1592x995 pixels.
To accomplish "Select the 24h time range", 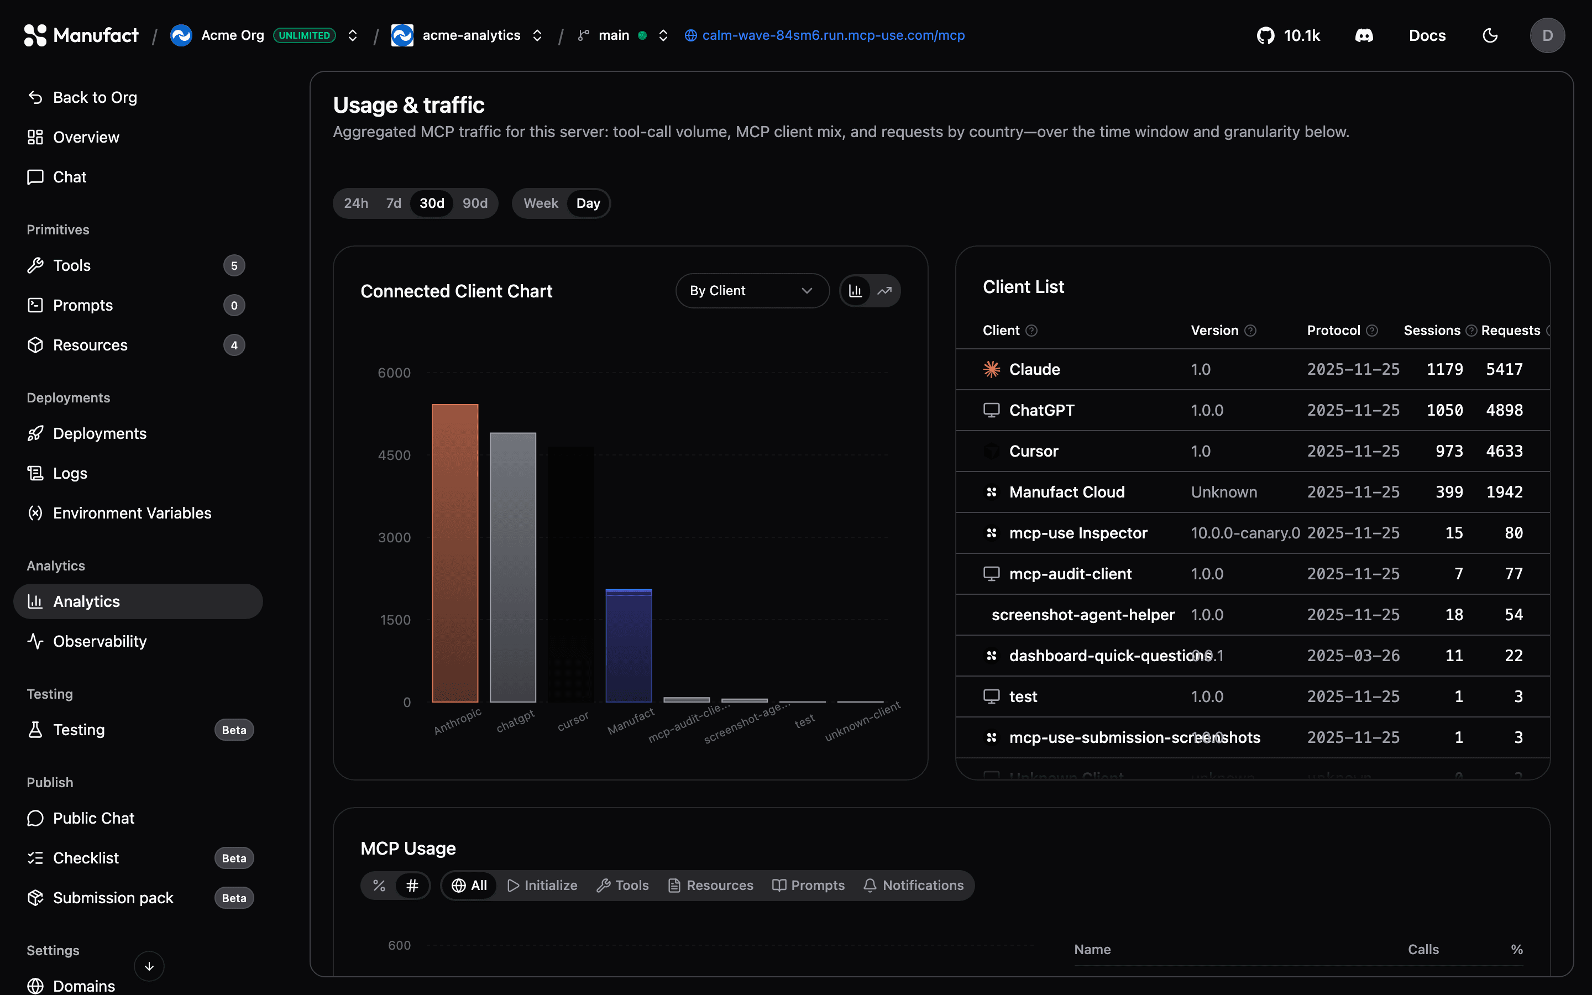I will (x=356, y=203).
